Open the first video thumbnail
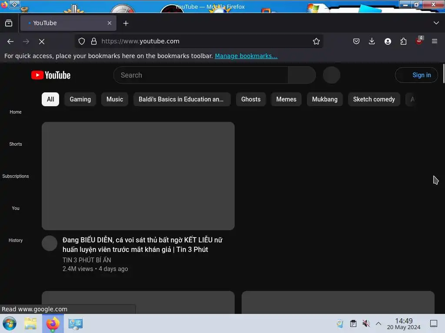The image size is (445, 333). pos(138,176)
